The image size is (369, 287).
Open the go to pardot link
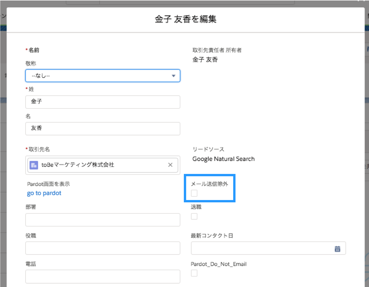44,193
